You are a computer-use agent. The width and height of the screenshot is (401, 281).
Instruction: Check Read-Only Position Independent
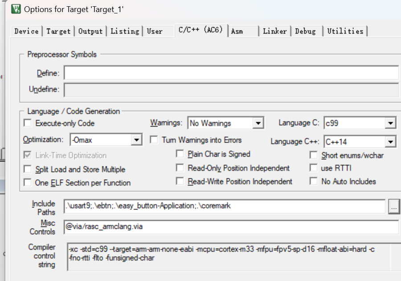(x=180, y=168)
